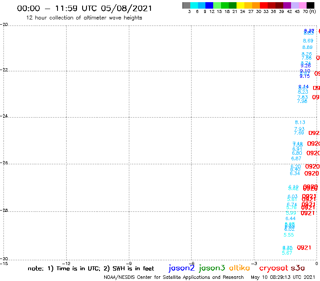Select the altika satellite label
The width and height of the screenshot is (320, 281).
tap(240, 268)
